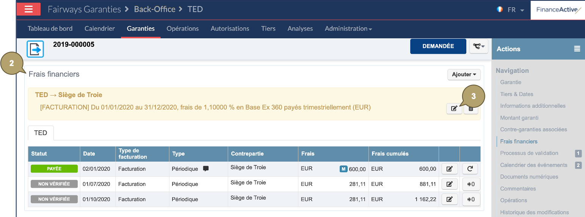Open Commentaires in sidebar
The image size is (585, 217).
(518, 189)
